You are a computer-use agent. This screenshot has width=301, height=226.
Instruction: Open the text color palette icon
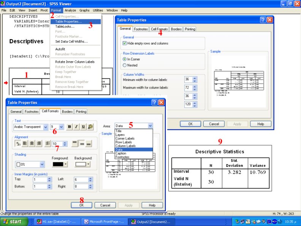point(90,127)
